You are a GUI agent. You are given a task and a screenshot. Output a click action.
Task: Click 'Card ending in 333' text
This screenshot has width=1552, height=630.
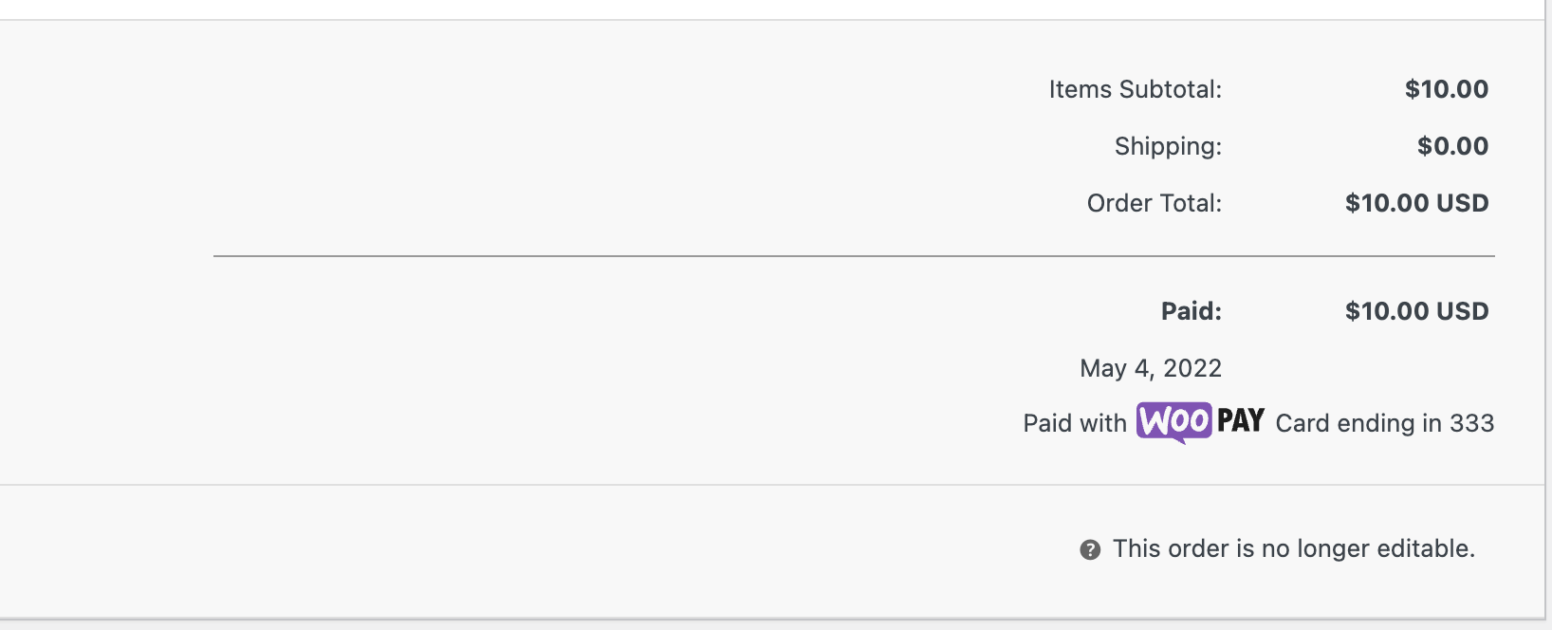pyautogui.click(x=1385, y=423)
